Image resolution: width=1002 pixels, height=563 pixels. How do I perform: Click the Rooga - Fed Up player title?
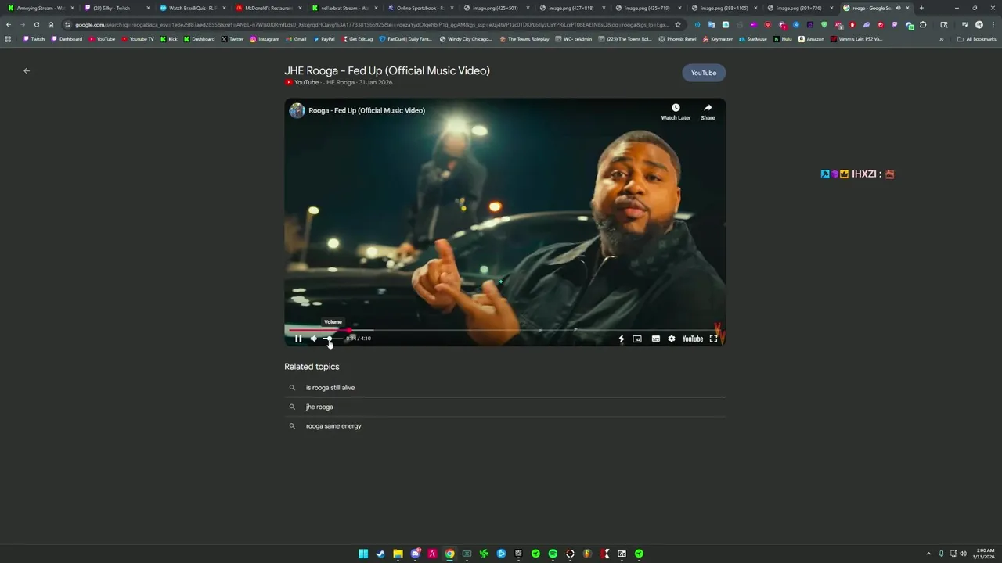[x=366, y=110]
